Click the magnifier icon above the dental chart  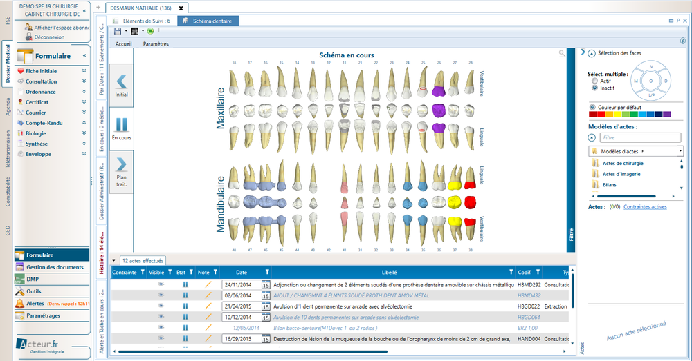pyautogui.click(x=563, y=53)
